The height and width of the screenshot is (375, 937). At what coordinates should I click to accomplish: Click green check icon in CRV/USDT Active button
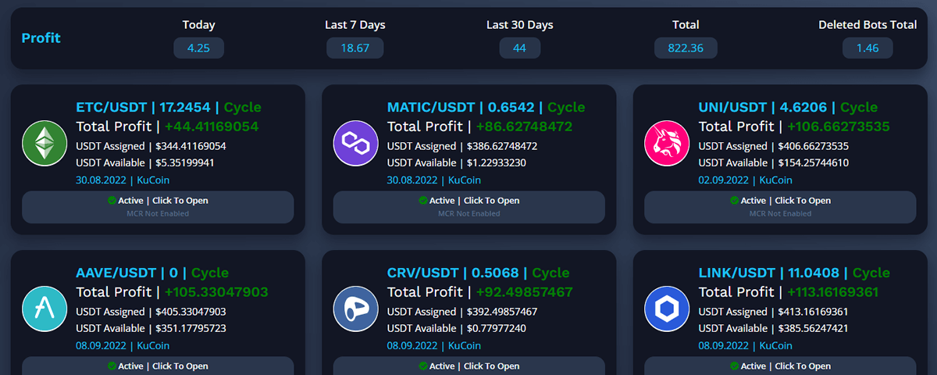422,366
